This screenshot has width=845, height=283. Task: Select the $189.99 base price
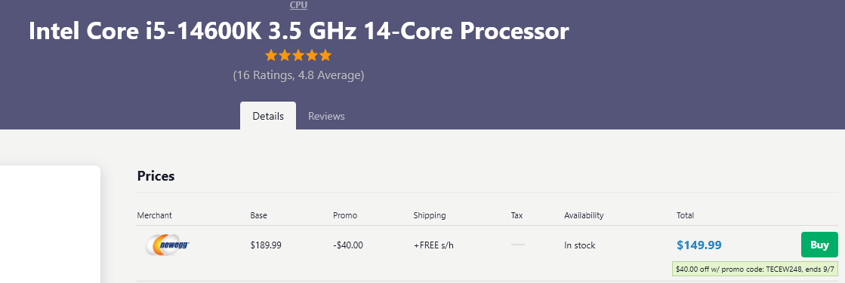pyautogui.click(x=266, y=245)
